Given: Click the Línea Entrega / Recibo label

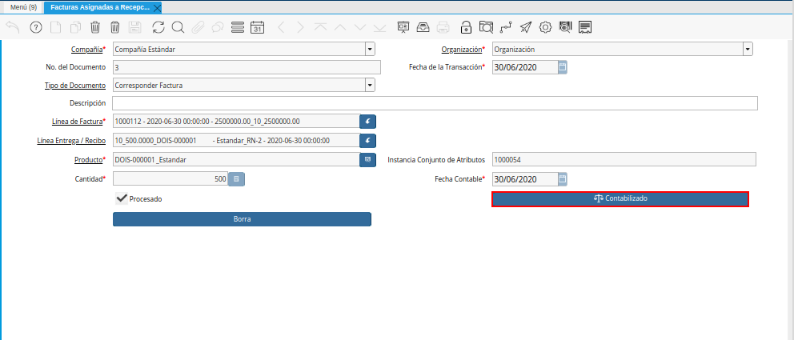Looking at the screenshot, I should coord(71,140).
